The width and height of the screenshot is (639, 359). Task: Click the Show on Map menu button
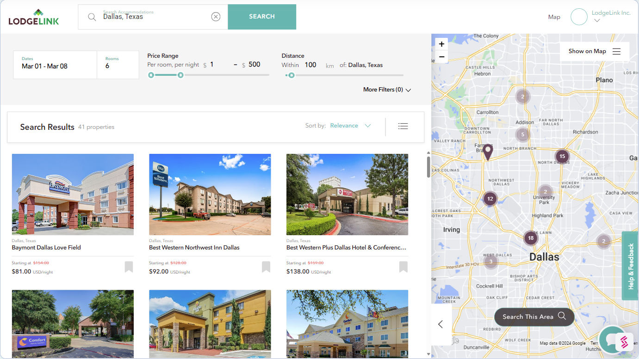pos(595,51)
